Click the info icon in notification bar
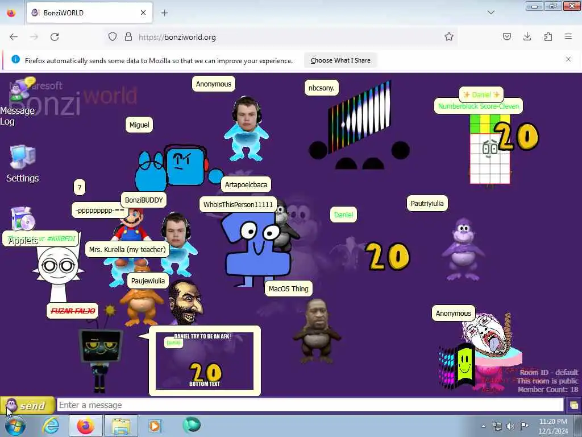This screenshot has height=437, width=582. point(15,59)
